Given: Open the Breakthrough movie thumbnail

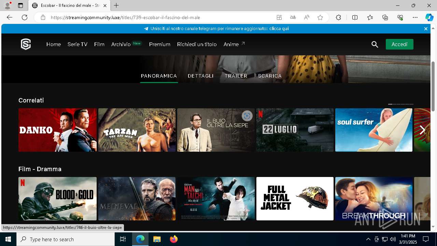Looking at the screenshot, I should [374, 199].
